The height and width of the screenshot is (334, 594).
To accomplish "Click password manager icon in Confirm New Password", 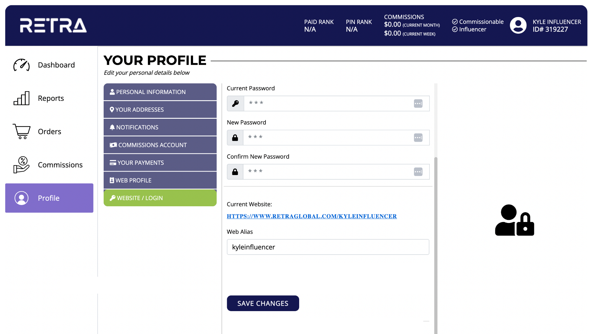I will click(x=418, y=172).
